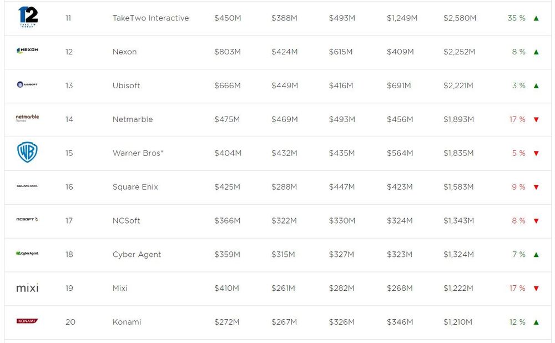The image size is (555, 343).
Task: Click the Square Enix logo
Action: [27, 186]
